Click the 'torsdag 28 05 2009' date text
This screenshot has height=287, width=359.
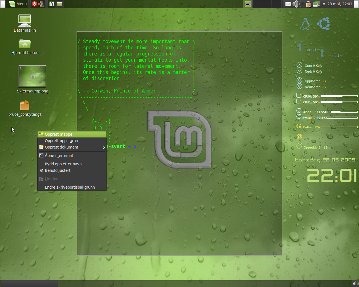coord(325,160)
